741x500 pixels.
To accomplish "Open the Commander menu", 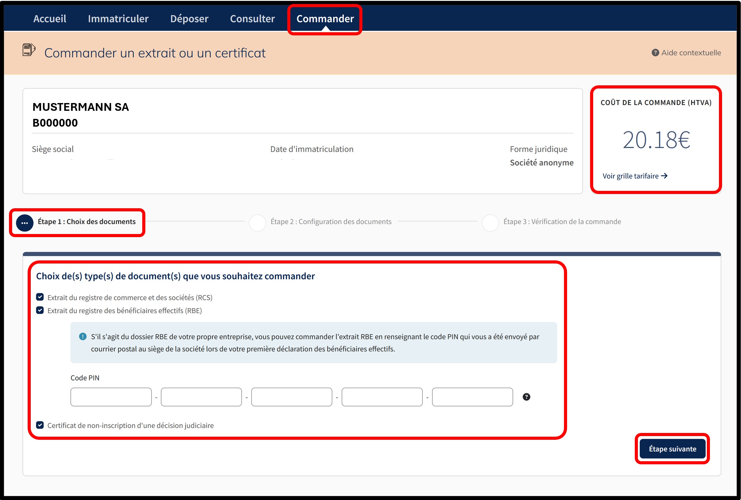I will 325,19.
